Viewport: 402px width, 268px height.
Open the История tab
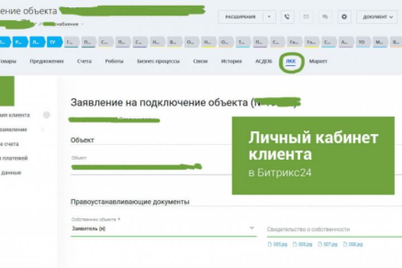232,61
